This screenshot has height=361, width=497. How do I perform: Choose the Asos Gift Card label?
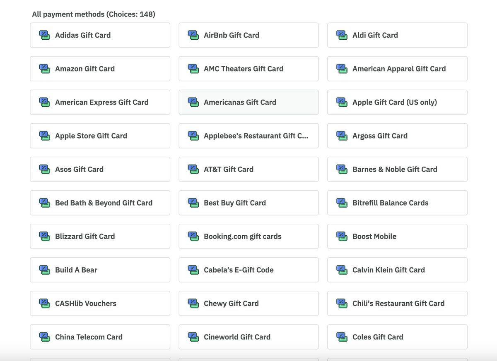pyautogui.click(x=80, y=169)
